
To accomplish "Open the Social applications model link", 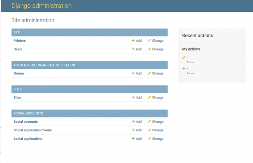I will [28, 139].
